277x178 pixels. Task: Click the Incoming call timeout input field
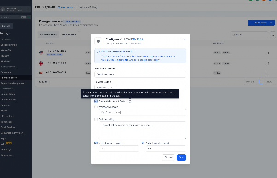pyautogui.click(x=119, y=149)
